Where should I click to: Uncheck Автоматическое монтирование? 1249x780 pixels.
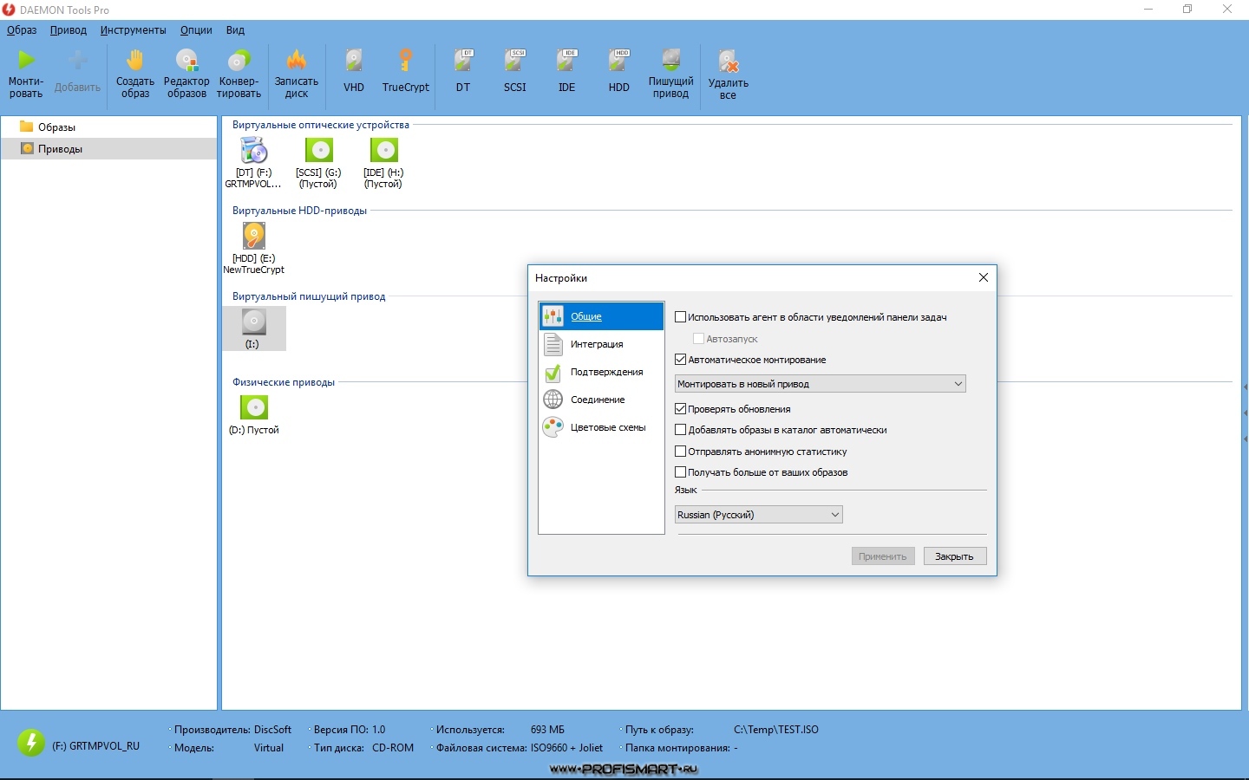681,360
